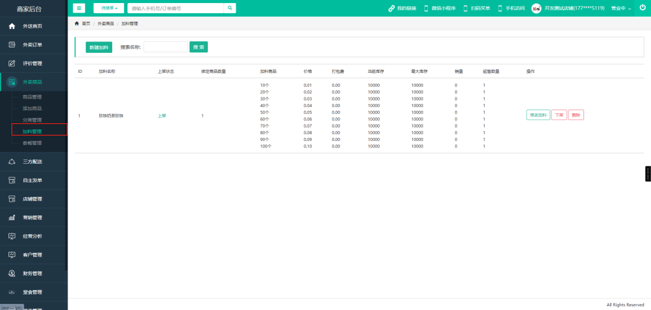
Task: Click the power logout icon
Action: (x=642, y=8)
